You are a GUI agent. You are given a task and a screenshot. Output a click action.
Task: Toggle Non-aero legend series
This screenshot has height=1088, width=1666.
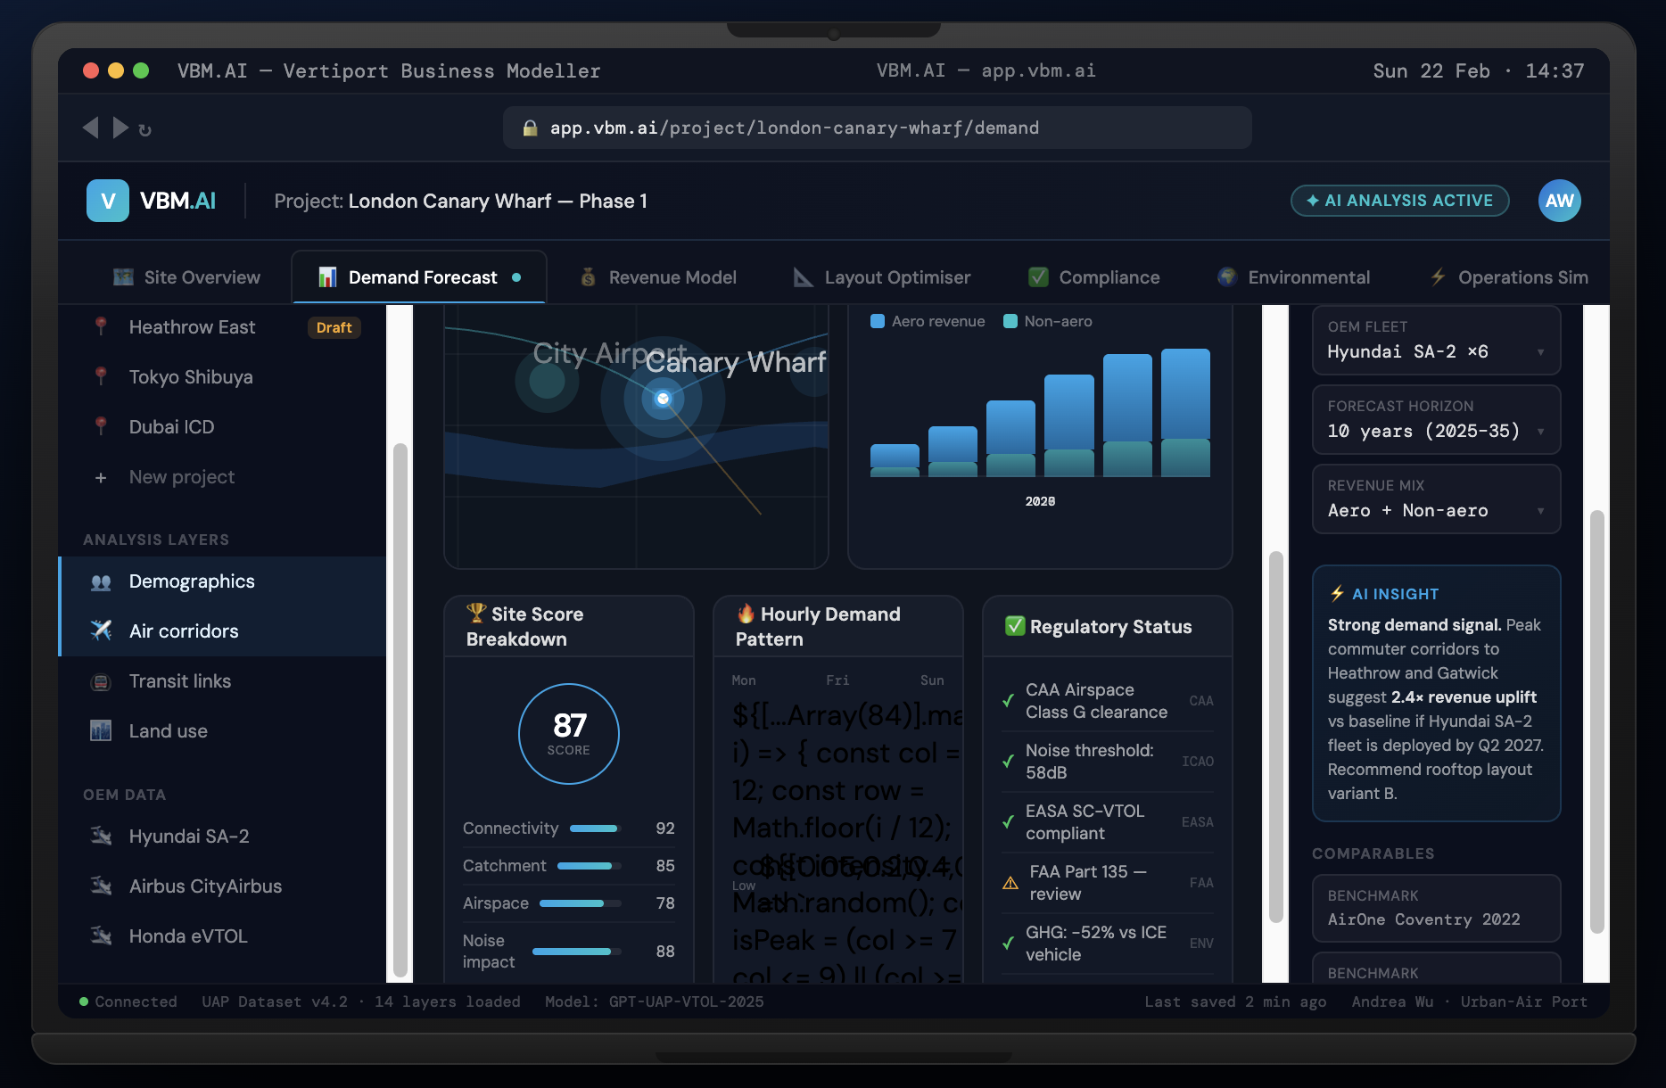[x=1048, y=321]
